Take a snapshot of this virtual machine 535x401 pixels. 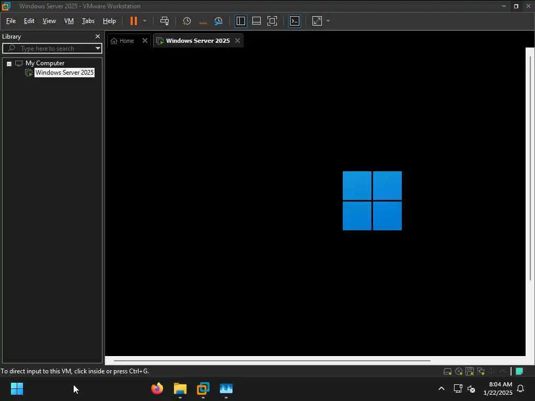pyautogui.click(x=187, y=21)
